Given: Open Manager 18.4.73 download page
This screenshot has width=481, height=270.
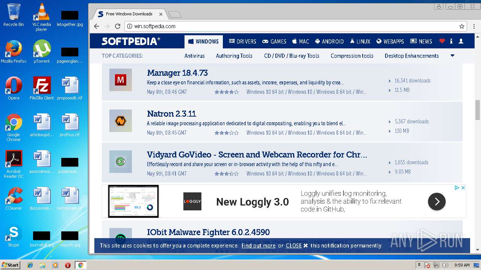Looking at the screenshot, I should pos(177,73).
